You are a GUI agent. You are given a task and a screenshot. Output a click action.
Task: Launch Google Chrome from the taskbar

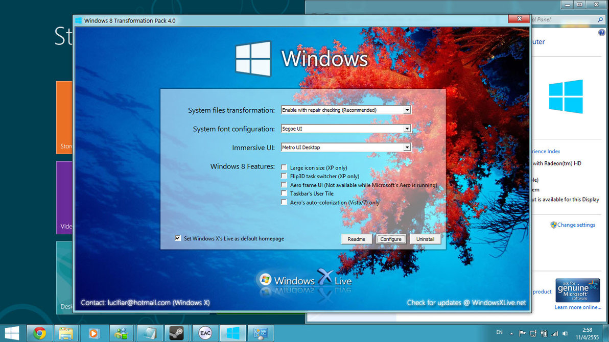(x=39, y=333)
